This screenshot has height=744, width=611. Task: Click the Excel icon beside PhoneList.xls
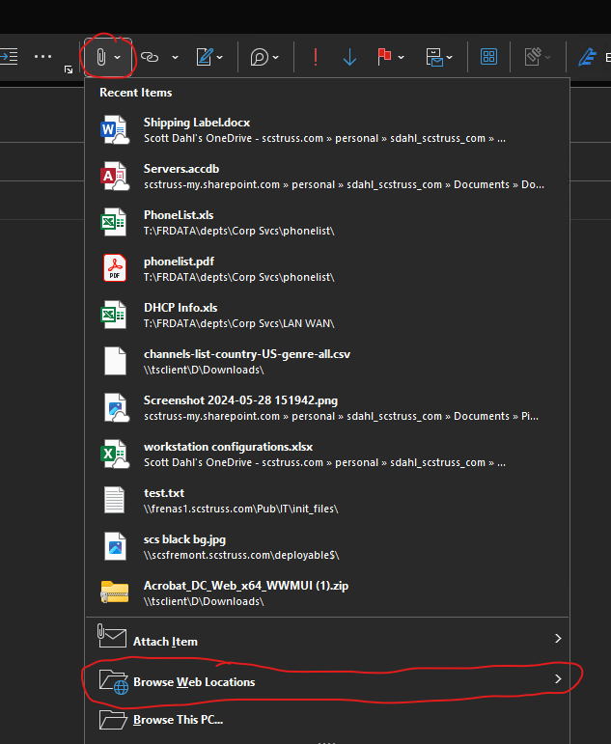coord(114,222)
